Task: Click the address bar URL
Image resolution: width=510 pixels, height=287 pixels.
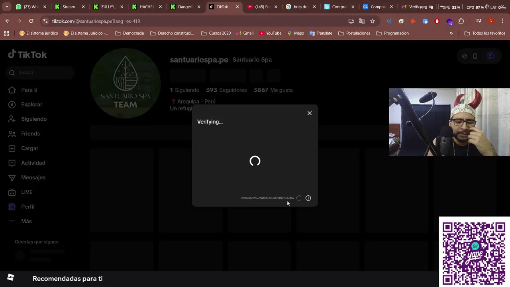Action: click(96, 21)
